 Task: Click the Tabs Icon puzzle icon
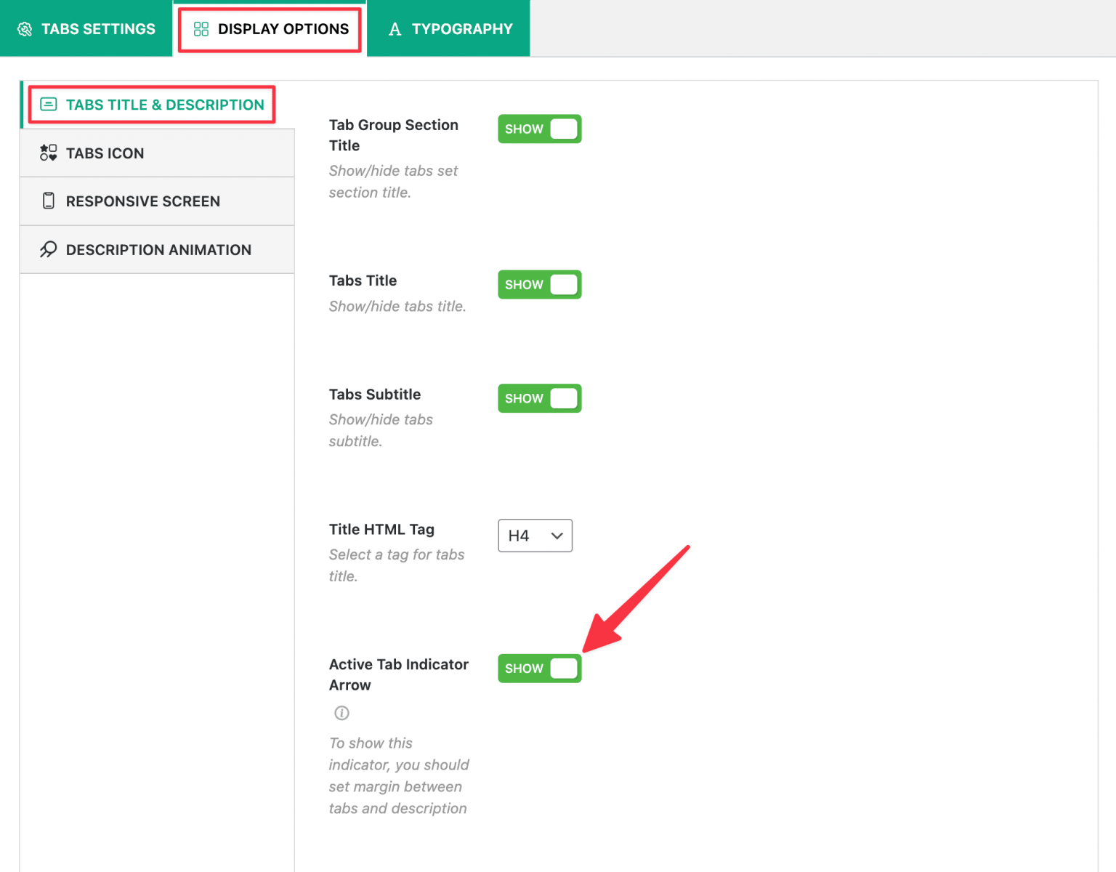[48, 153]
